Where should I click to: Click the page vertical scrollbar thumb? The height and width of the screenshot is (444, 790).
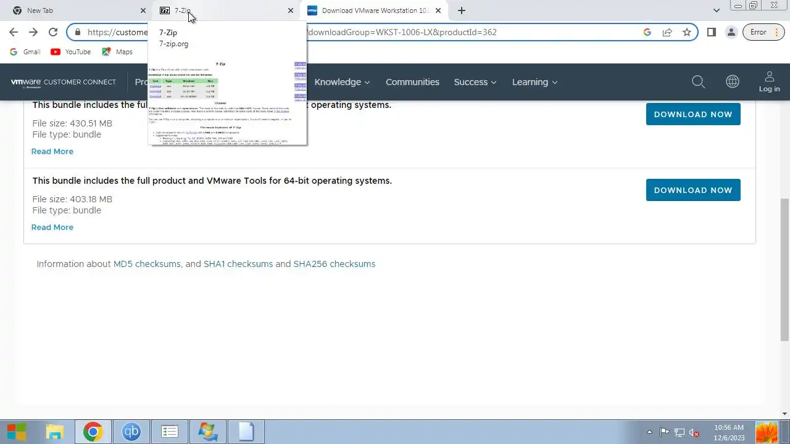784,269
